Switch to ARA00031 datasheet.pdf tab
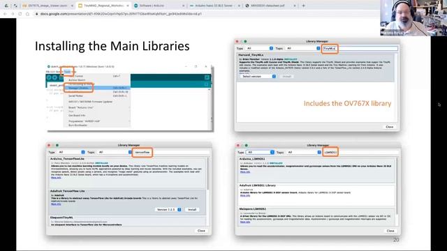The width and height of the screenshot is (447, 251). pos(270,6)
